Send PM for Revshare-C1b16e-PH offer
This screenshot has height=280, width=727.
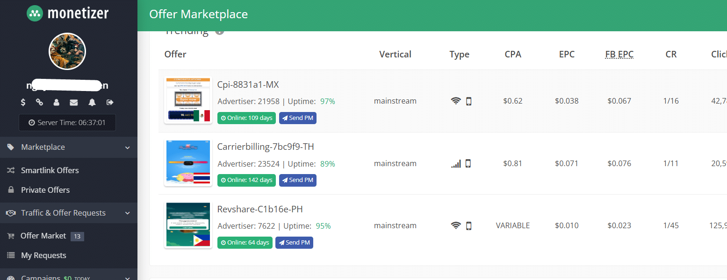tap(294, 243)
